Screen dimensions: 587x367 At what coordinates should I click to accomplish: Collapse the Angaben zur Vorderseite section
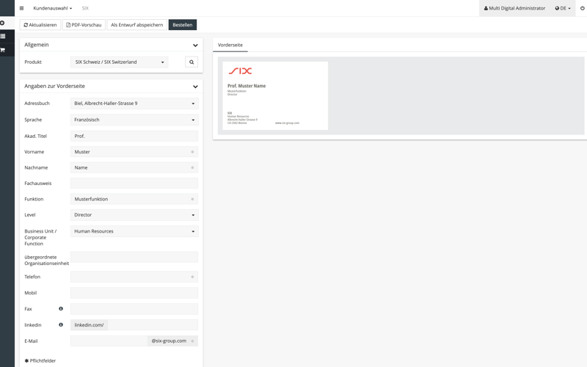point(195,87)
